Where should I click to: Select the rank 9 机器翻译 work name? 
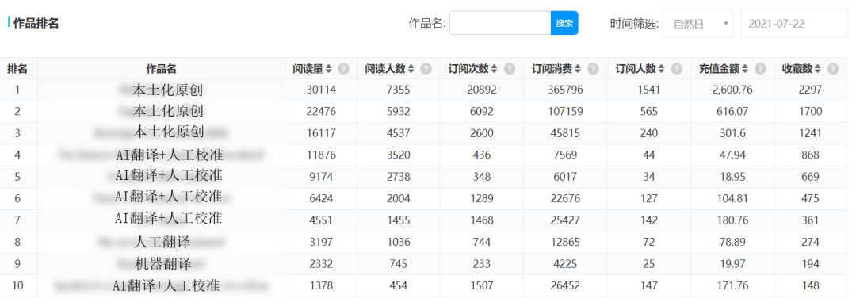162,264
